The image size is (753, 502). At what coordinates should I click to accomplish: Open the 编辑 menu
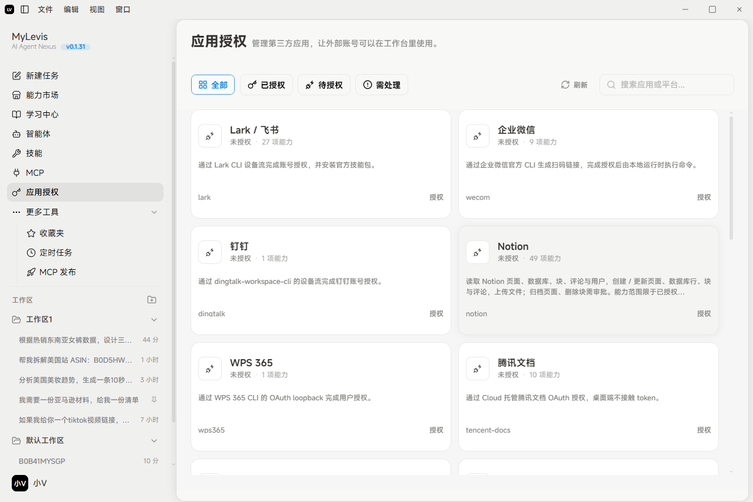[71, 9]
